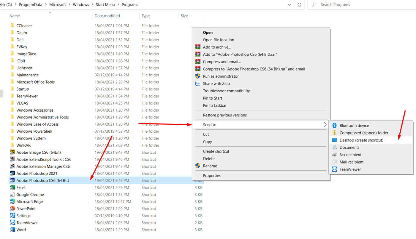Click the Bluetooth device icon in submenu
This screenshot has width=416, height=239.
pos(334,126)
